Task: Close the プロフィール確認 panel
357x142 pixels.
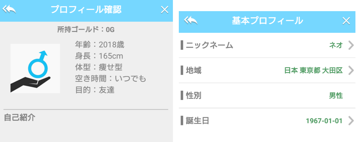Action: click(164, 10)
